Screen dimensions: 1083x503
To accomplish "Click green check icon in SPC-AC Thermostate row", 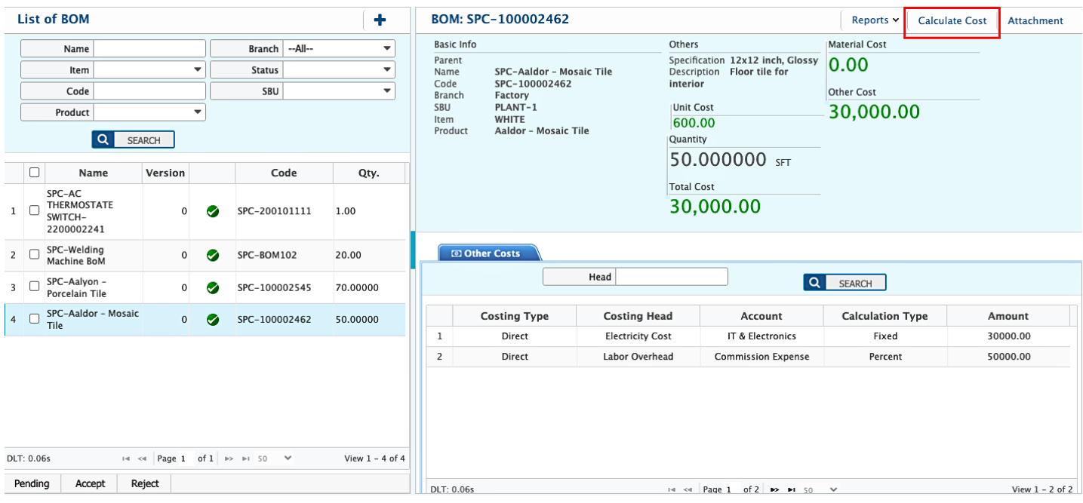I will 213,212.
